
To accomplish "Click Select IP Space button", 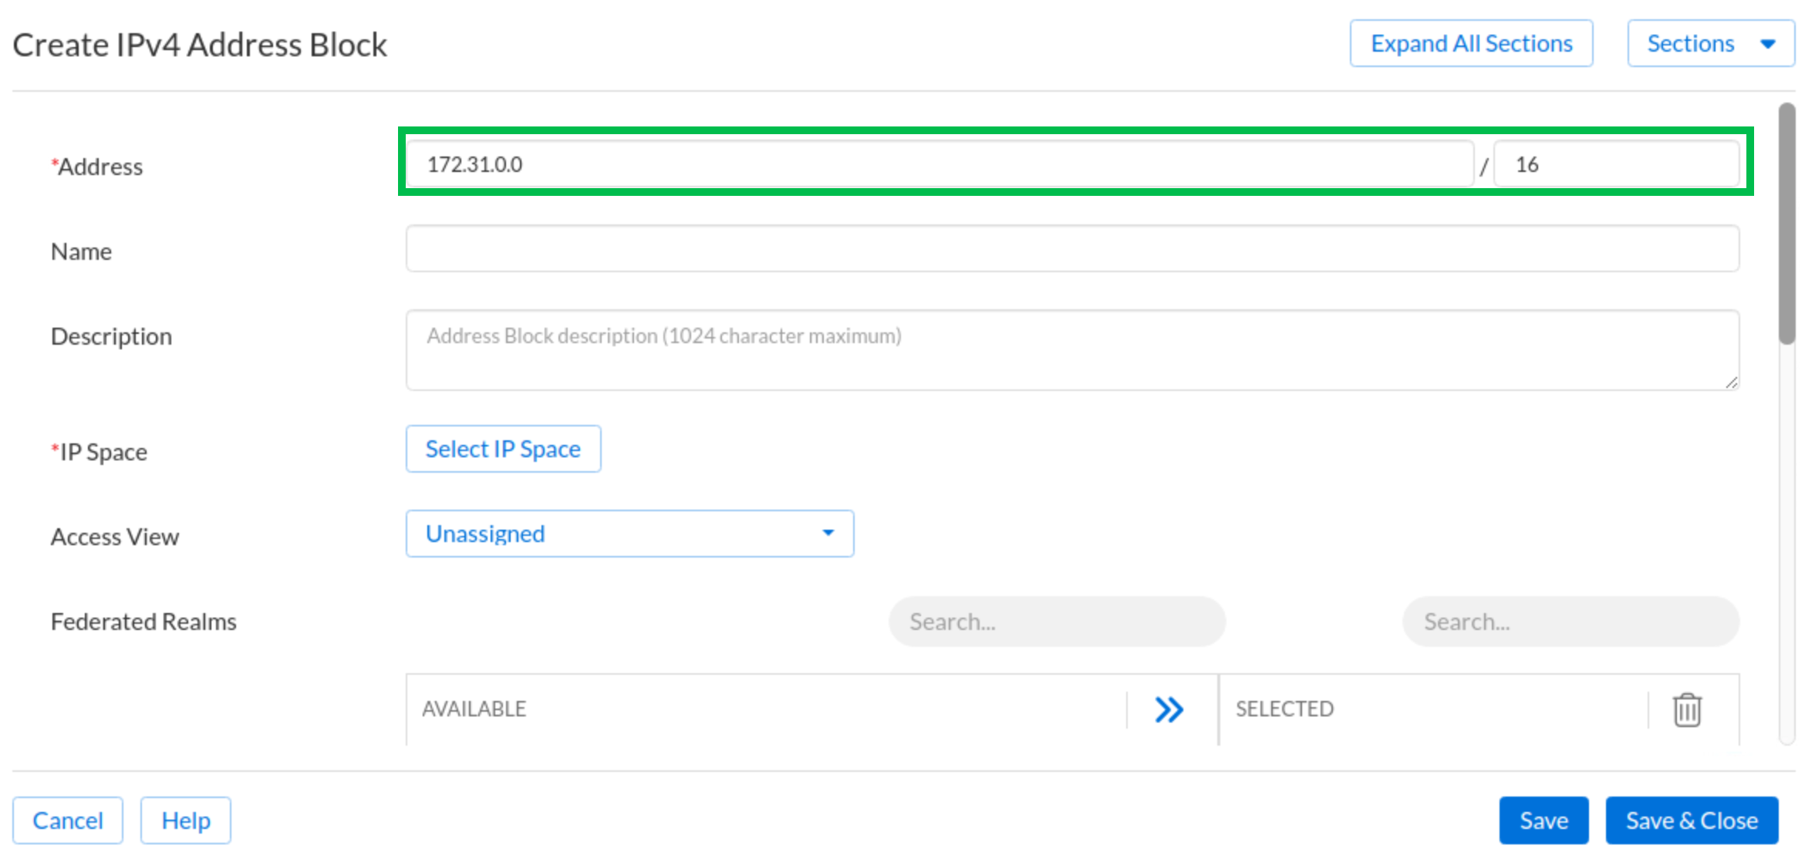I will pyautogui.click(x=503, y=449).
